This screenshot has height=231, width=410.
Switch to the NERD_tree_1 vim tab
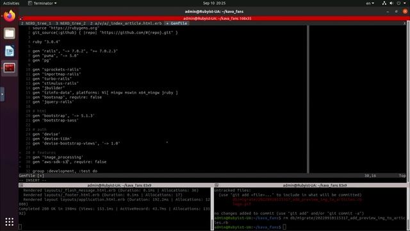pos(36,23)
